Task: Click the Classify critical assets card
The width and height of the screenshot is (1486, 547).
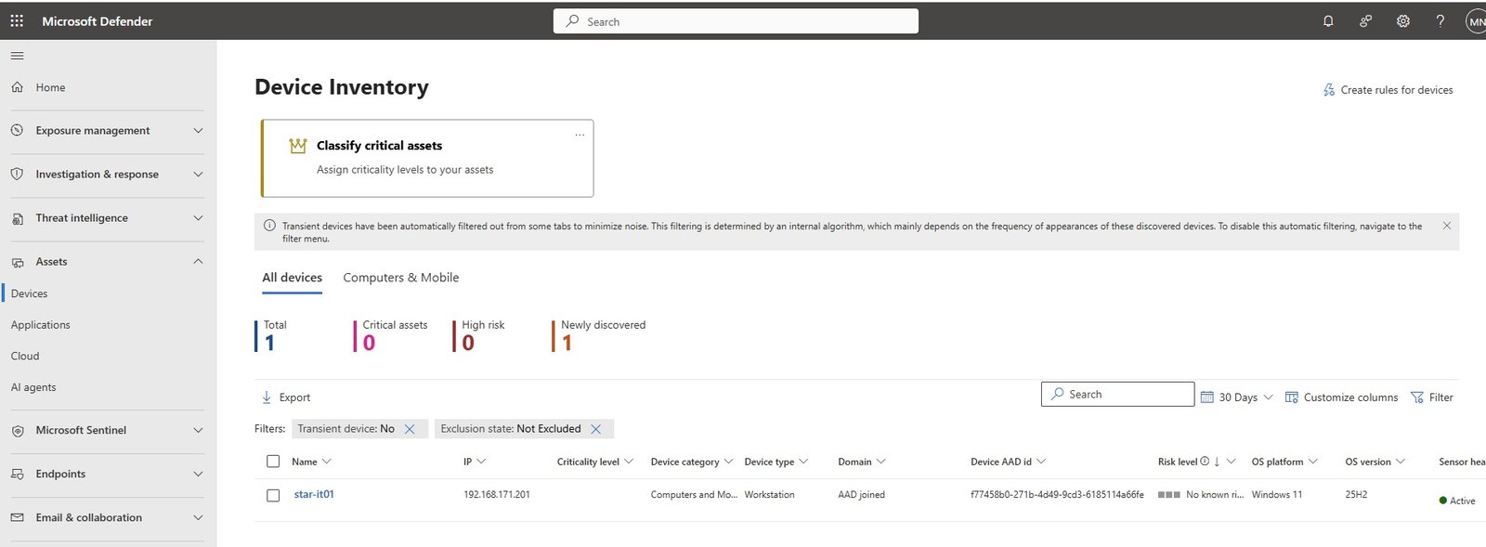Action: point(427,158)
